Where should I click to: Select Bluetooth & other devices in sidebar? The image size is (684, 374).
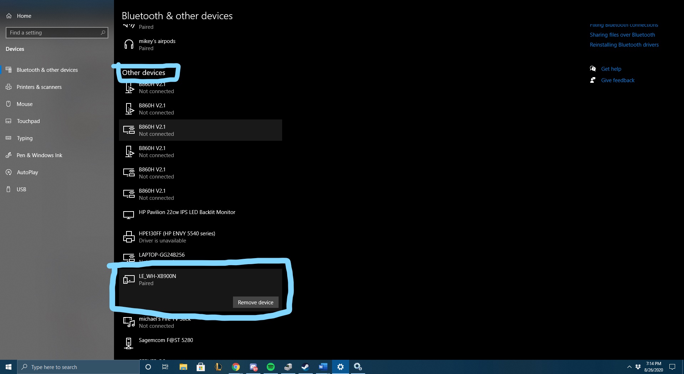click(47, 70)
